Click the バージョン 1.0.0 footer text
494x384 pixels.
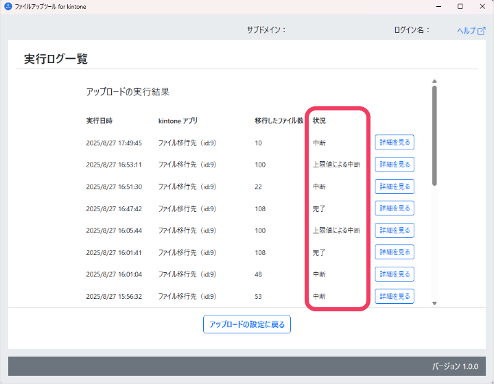455,366
